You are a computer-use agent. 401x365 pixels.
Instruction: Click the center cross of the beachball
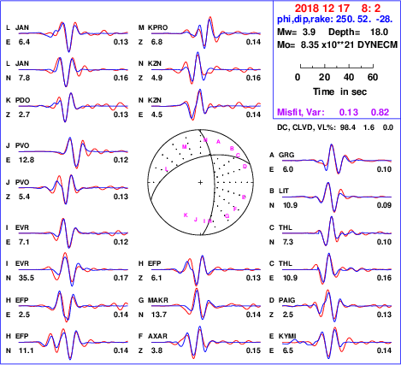[x=200, y=182]
